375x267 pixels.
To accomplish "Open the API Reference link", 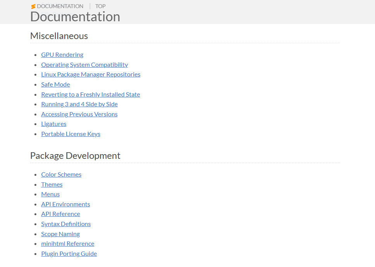I will point(60,214).
